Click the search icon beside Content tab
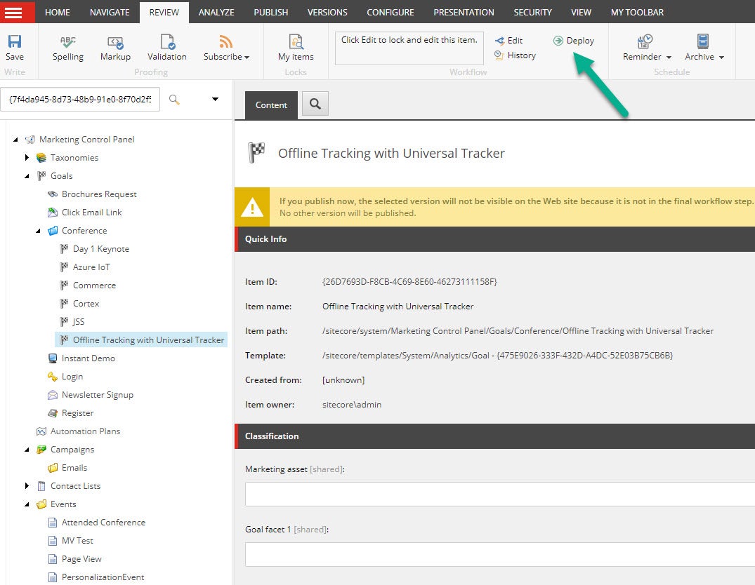This screenshot has width=755, height=585. tap(315, 105)
